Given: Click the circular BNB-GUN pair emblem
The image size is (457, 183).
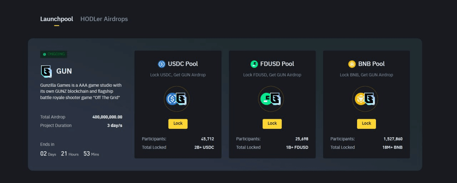Looking at the screenshot, I should click(x=365, y=99).
